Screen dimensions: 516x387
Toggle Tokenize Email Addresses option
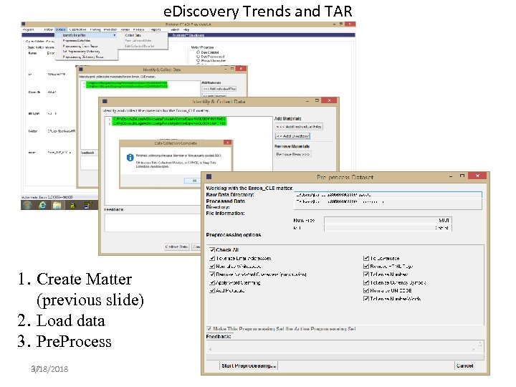coord(212,258)
